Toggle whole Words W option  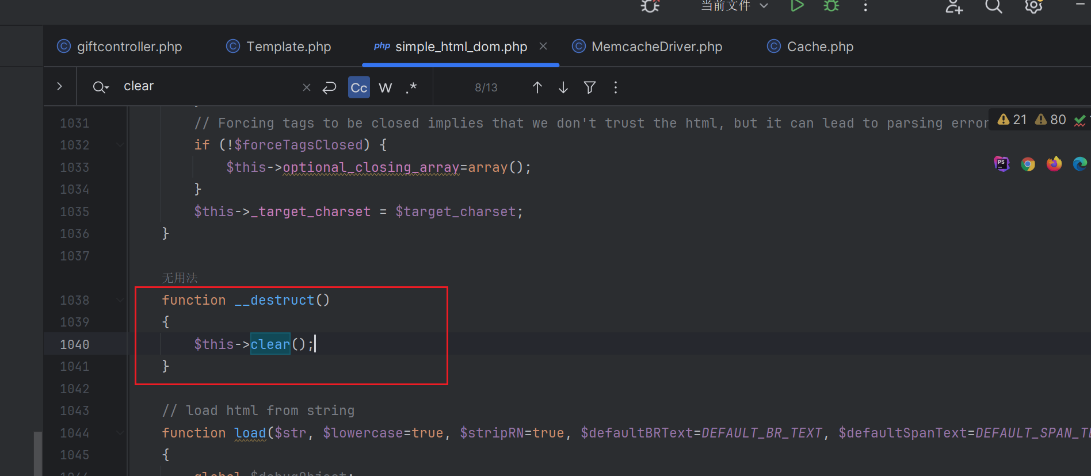tap(386, 87)
